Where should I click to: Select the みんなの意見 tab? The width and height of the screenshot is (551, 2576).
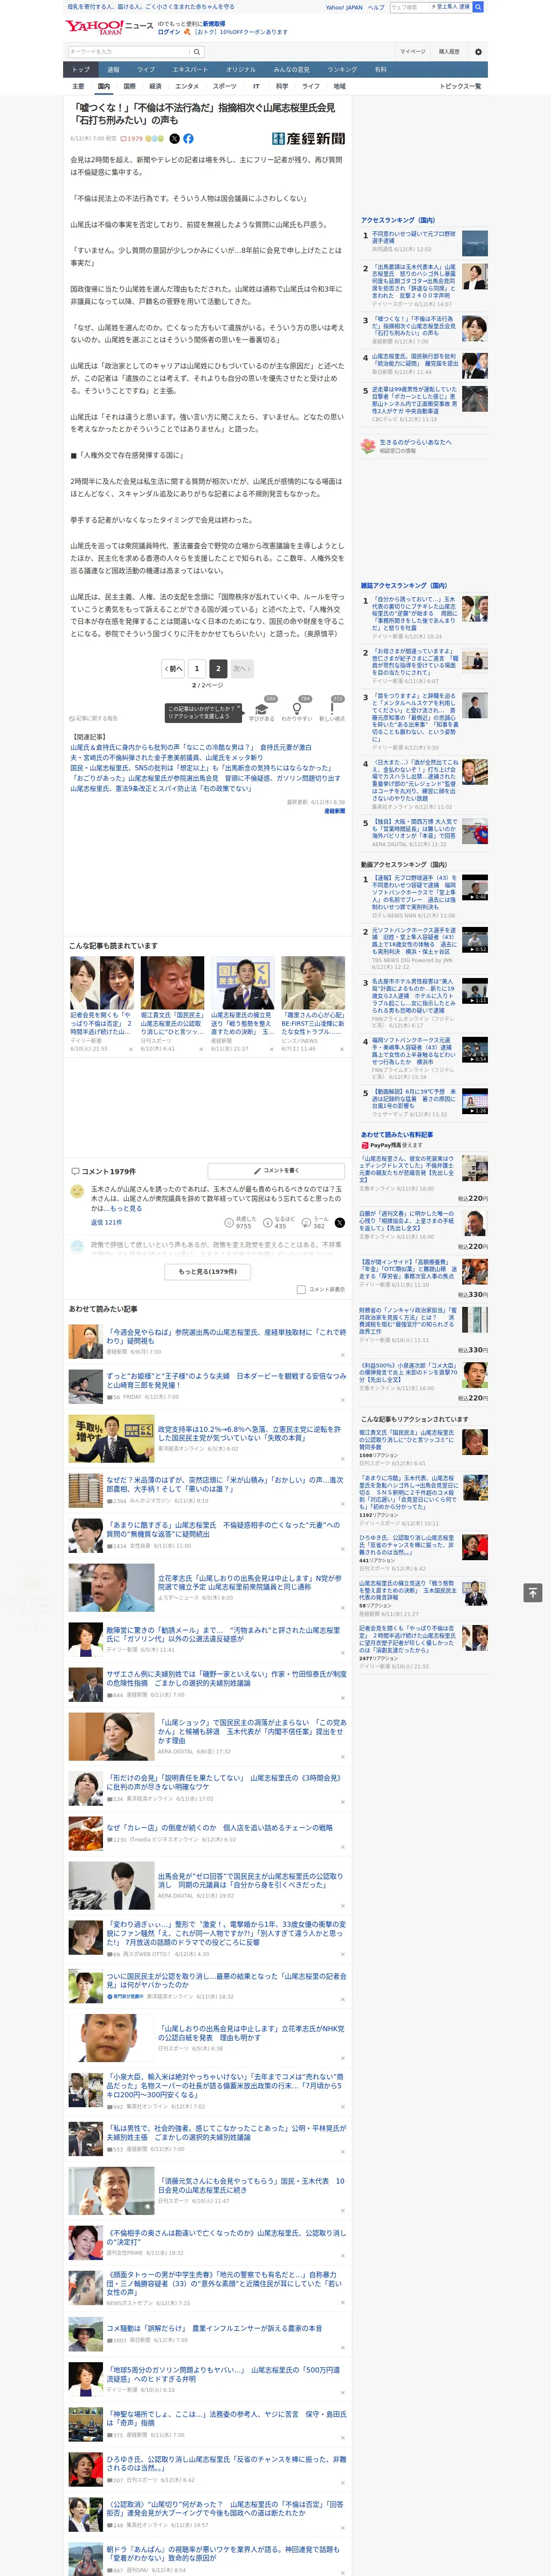(292, 70)
